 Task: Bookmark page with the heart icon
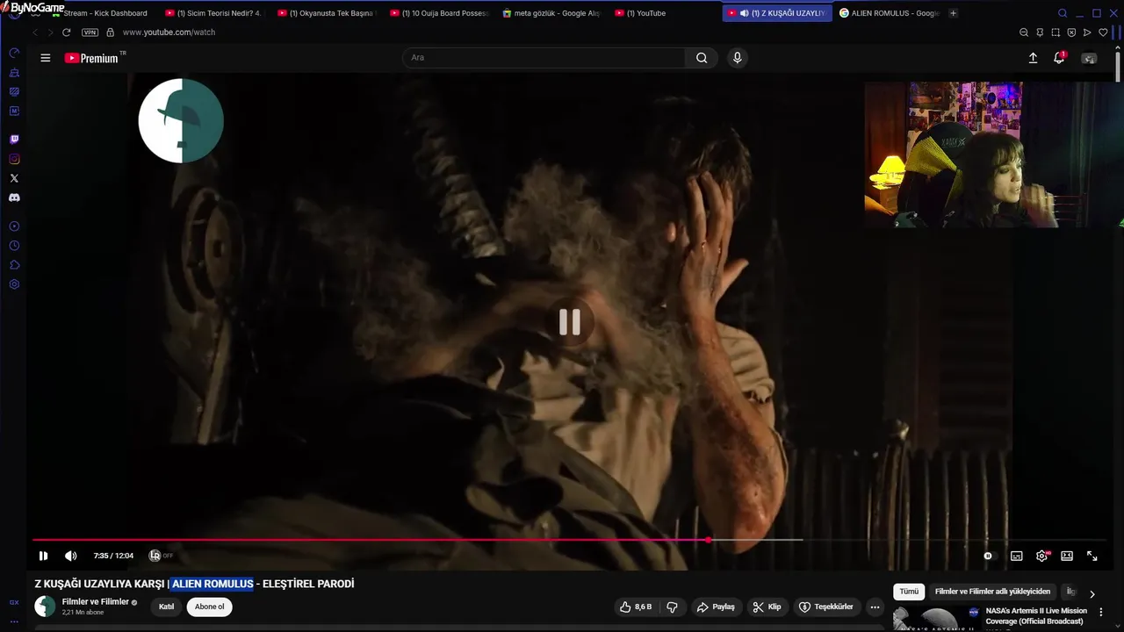tap(1104, 32)
